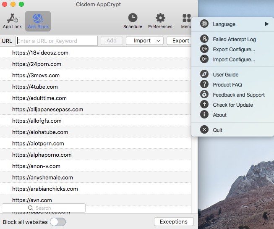The width and height of the screenshot is (274, 229).
Task: Select https://alohatube.com row
Action: pos(95,132)
